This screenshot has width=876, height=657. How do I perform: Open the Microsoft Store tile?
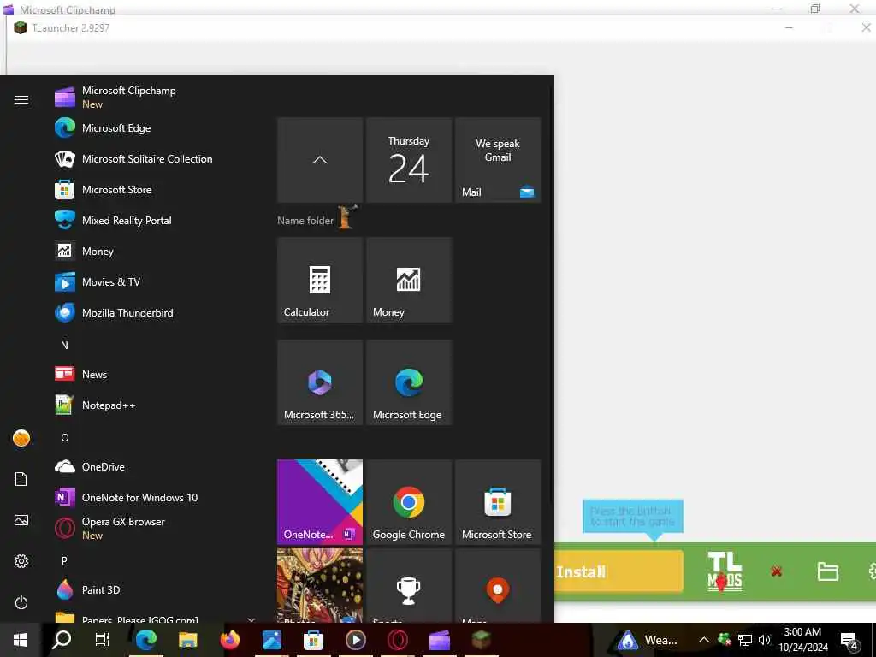(498, 501)
